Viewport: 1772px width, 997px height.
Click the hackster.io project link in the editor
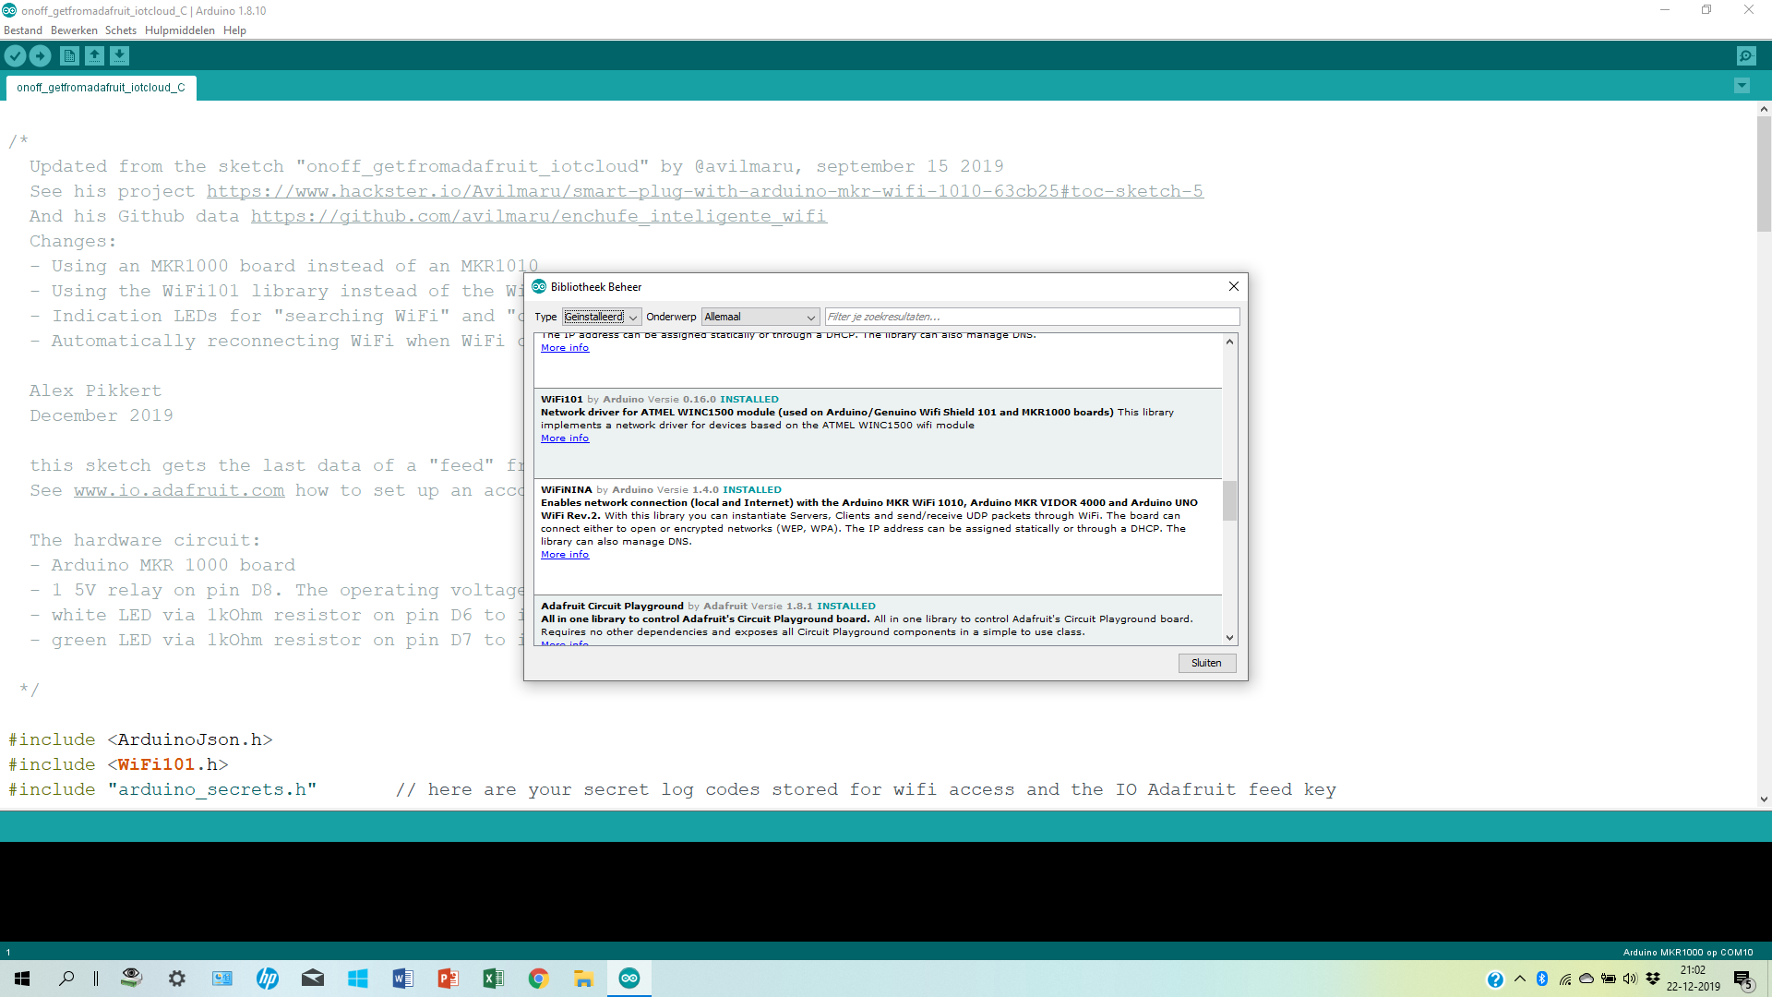point(704,191)
